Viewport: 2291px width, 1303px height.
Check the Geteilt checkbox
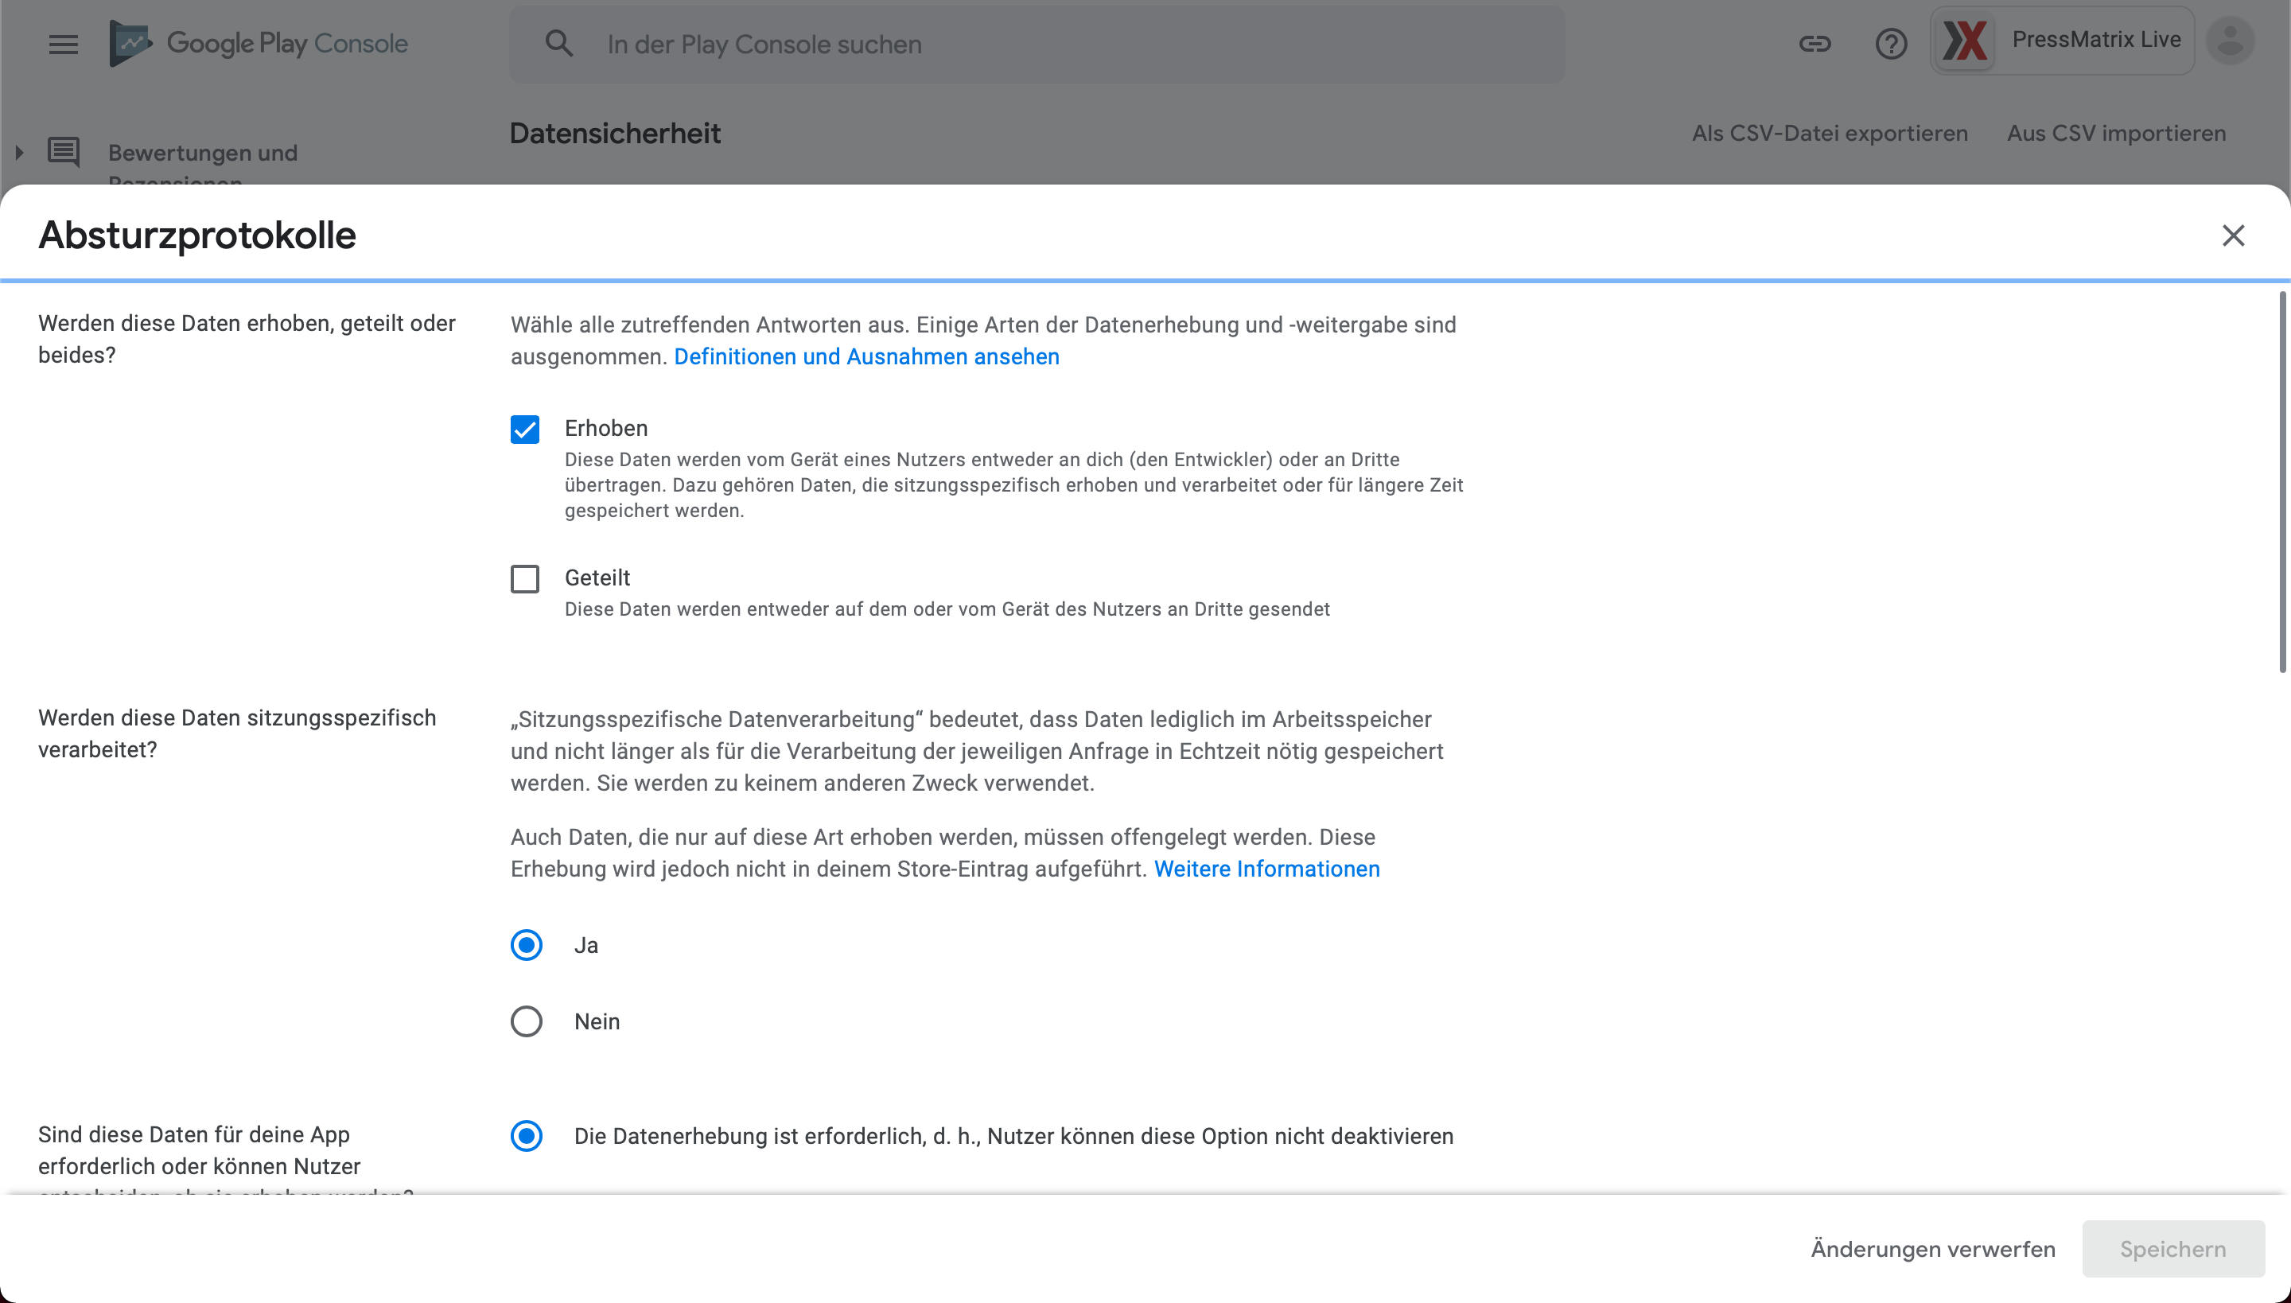click(x=525, y=579)
